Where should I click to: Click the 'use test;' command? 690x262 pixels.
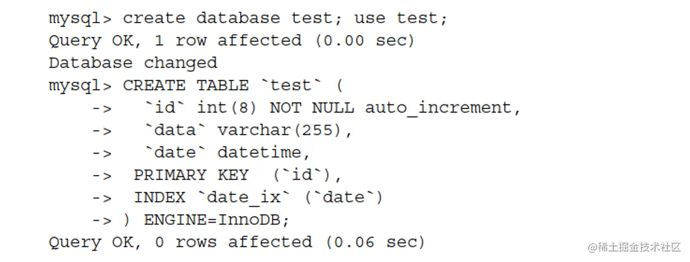(401, 18)
